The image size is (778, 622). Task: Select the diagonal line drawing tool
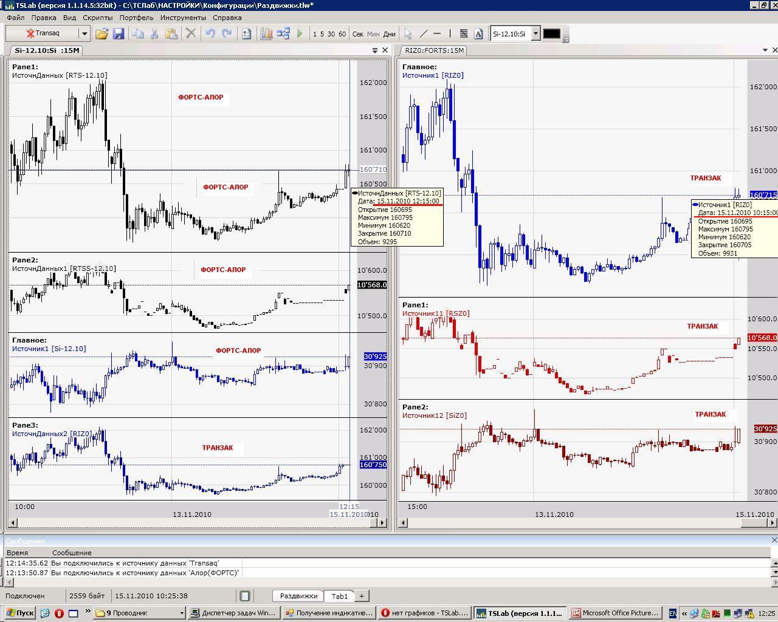tap(424, 33)
